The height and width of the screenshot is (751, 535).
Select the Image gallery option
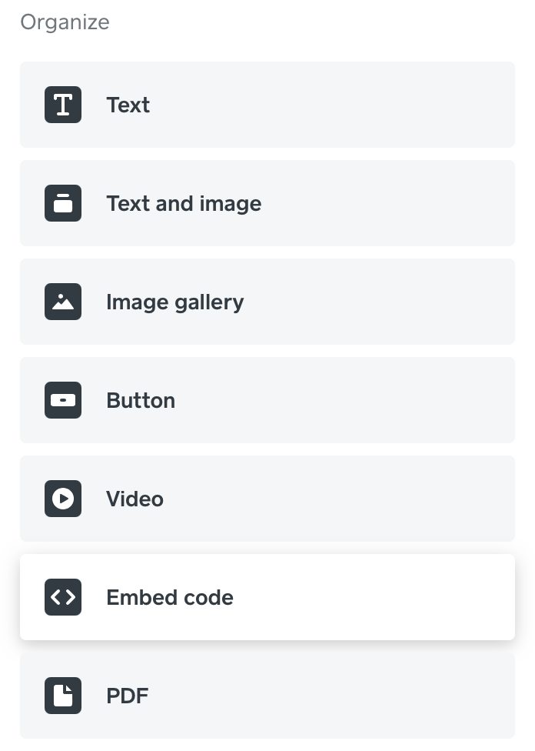click(x=267, y=302)
